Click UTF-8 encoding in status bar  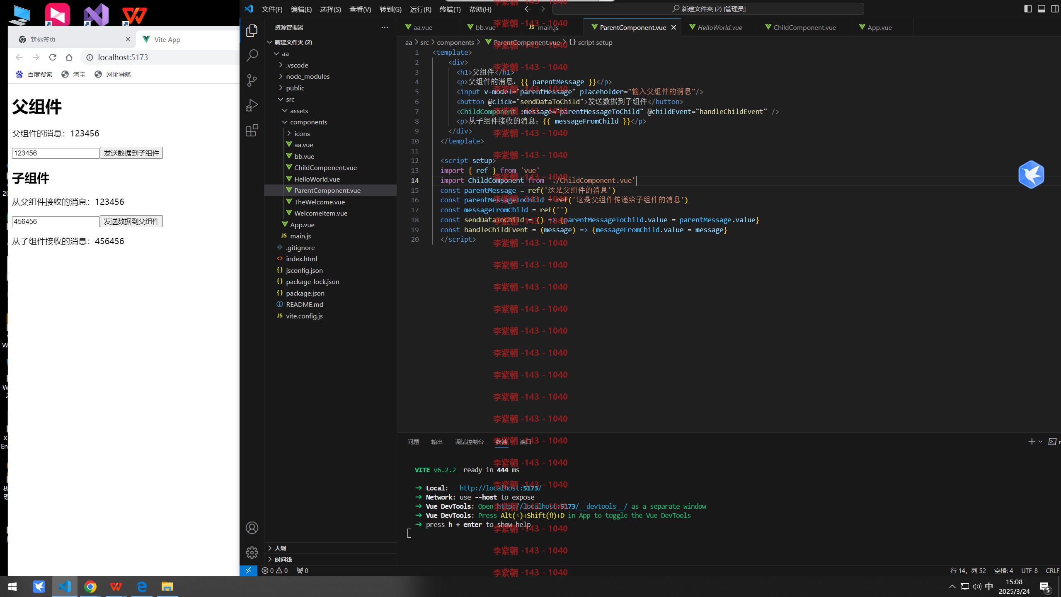point(1029,570)
